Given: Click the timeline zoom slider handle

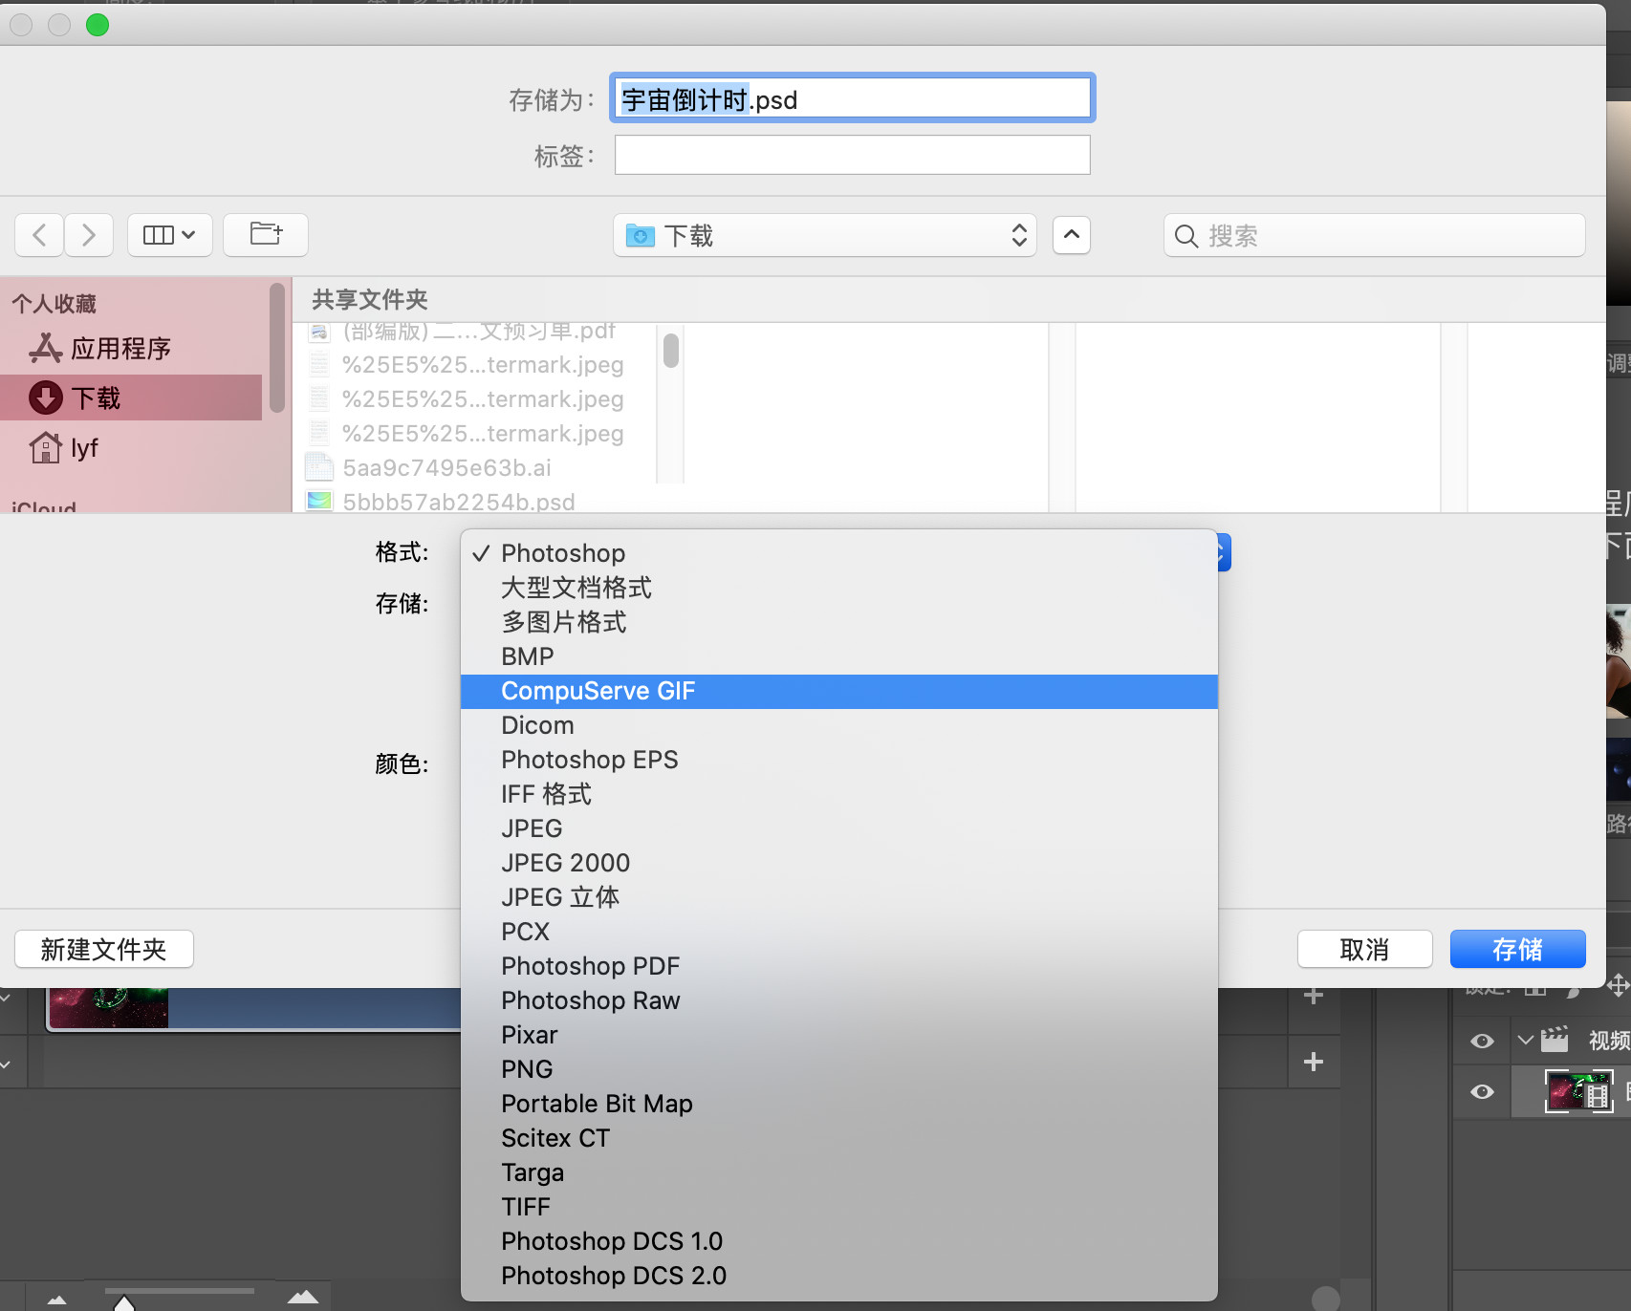Looking at the screenshot, I should [x=124, y=1305].
